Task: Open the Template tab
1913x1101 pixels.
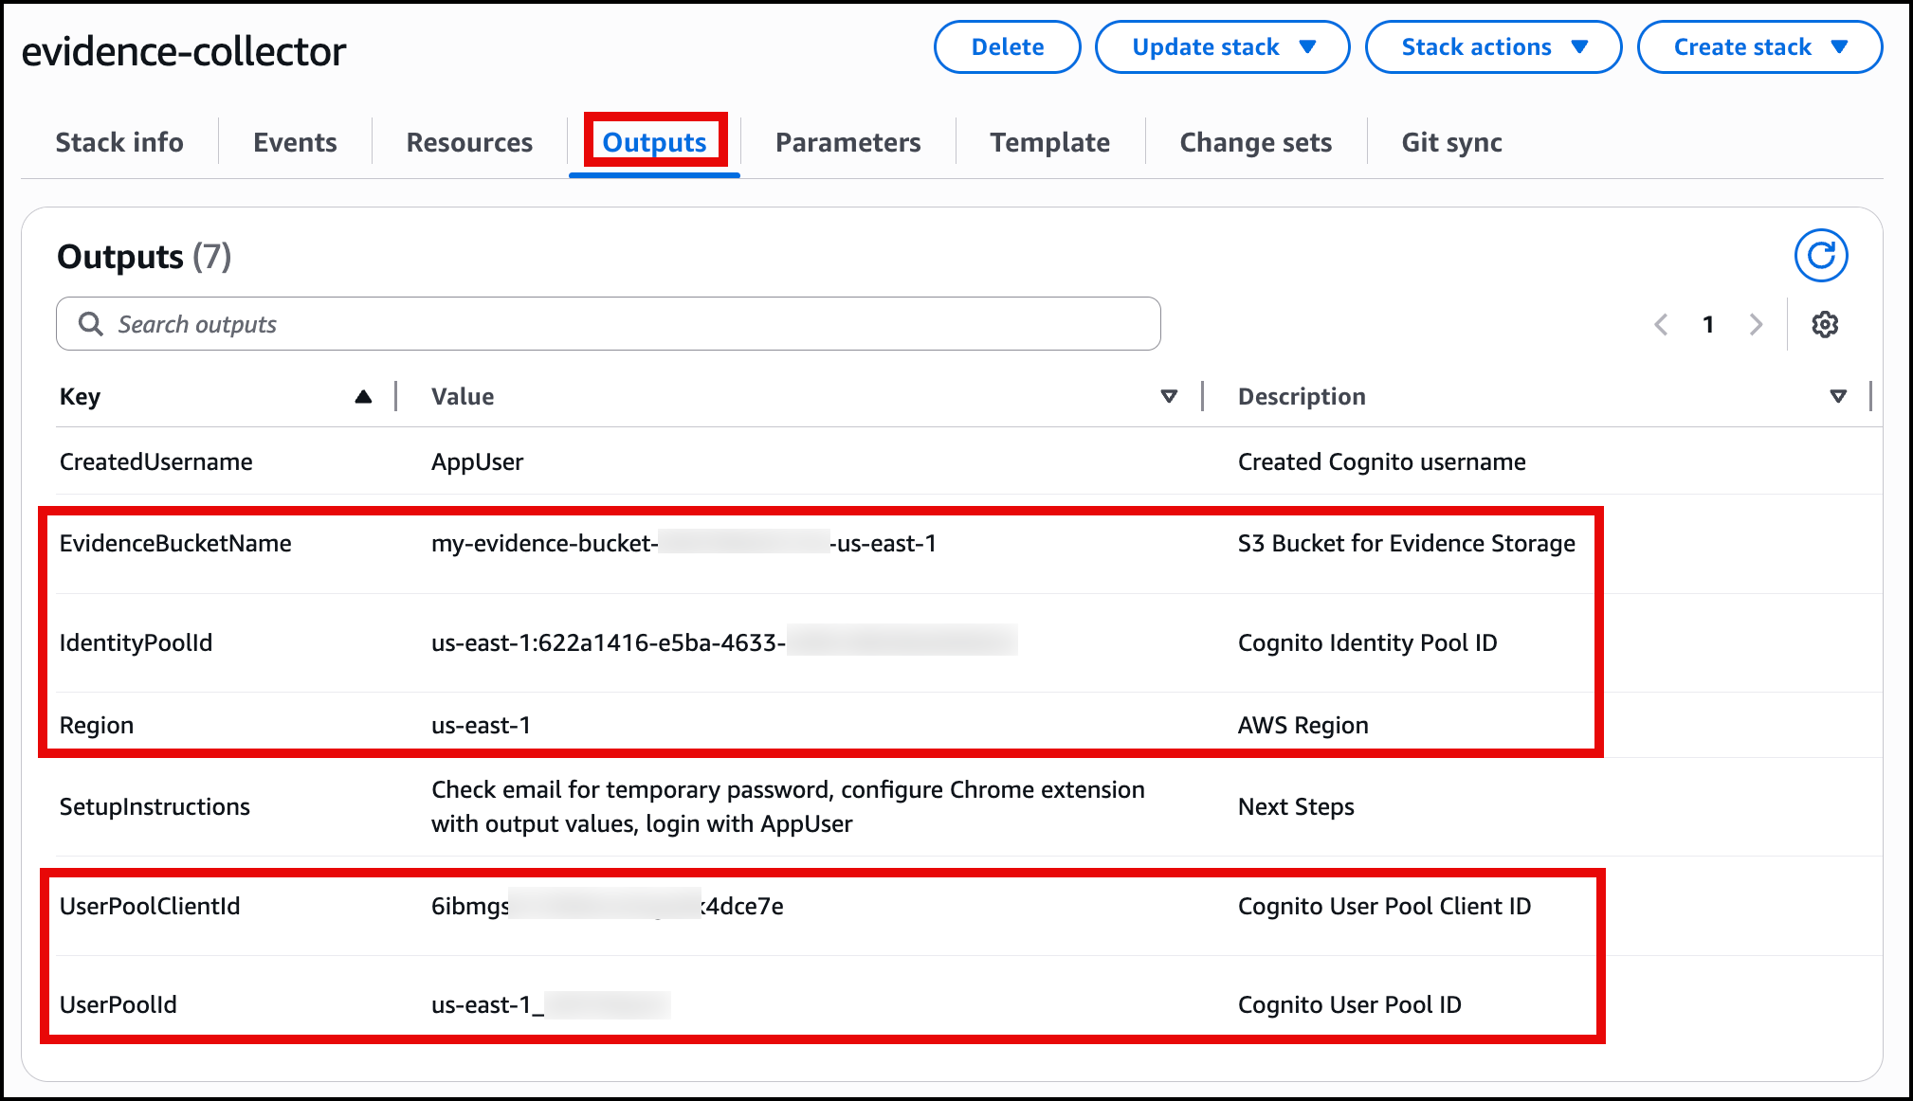Action: pos(1049,142)
